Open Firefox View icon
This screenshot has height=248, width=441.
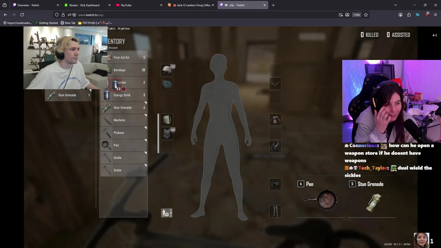[4, 5]
